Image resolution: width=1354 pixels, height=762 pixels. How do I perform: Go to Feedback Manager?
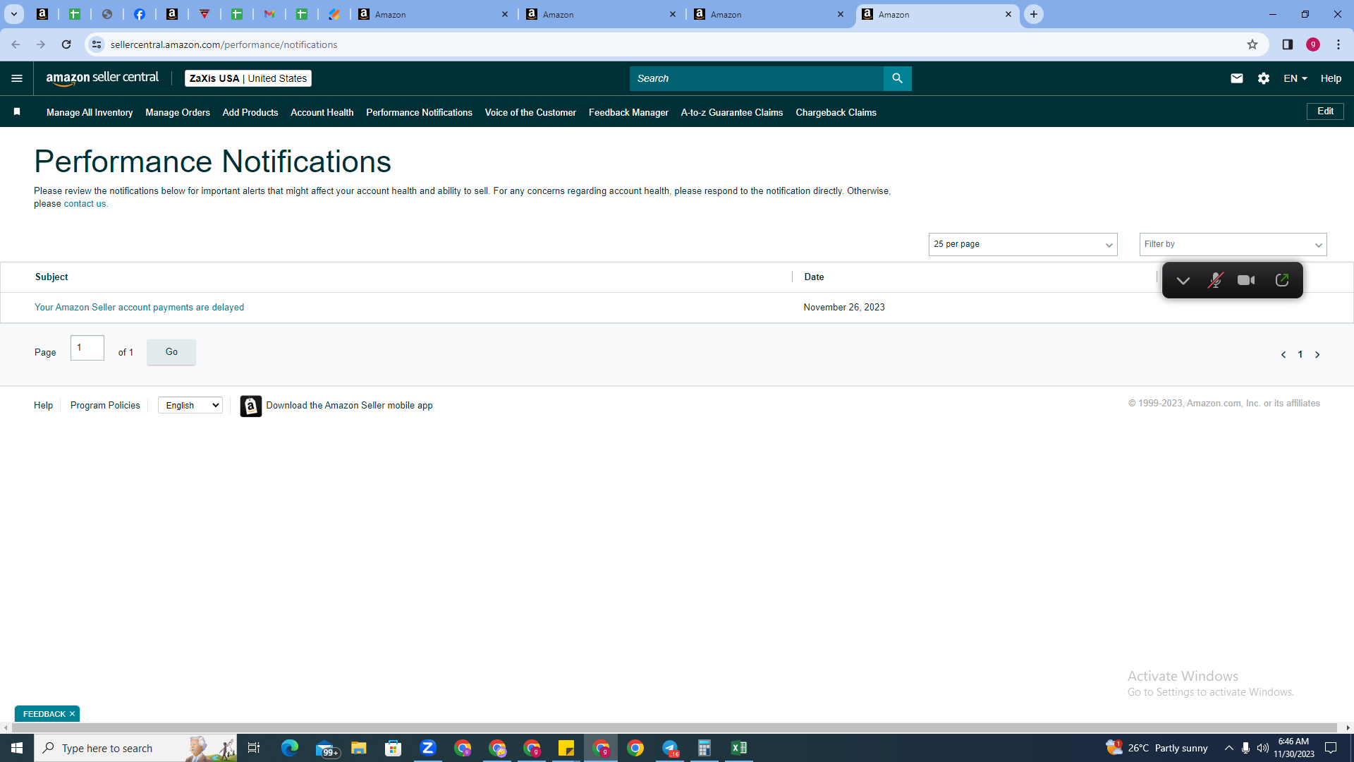pos(628,112)
